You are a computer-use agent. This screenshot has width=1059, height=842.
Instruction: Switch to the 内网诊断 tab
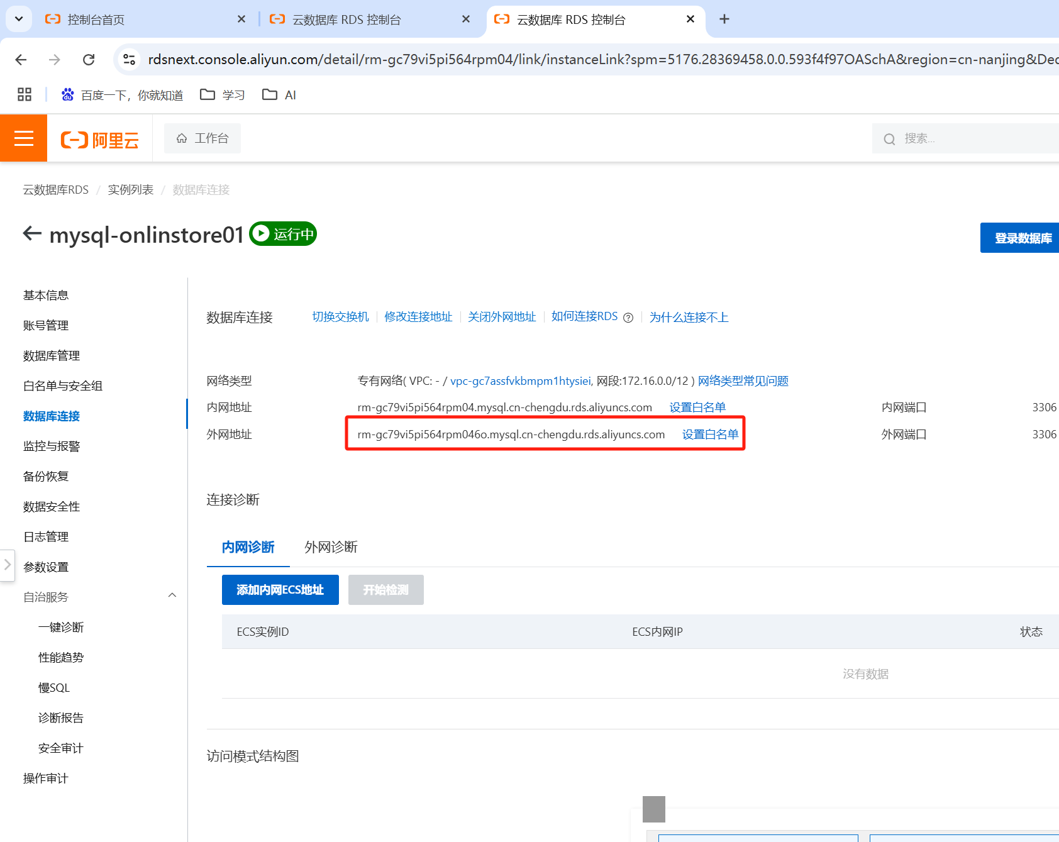pos(248,547)
